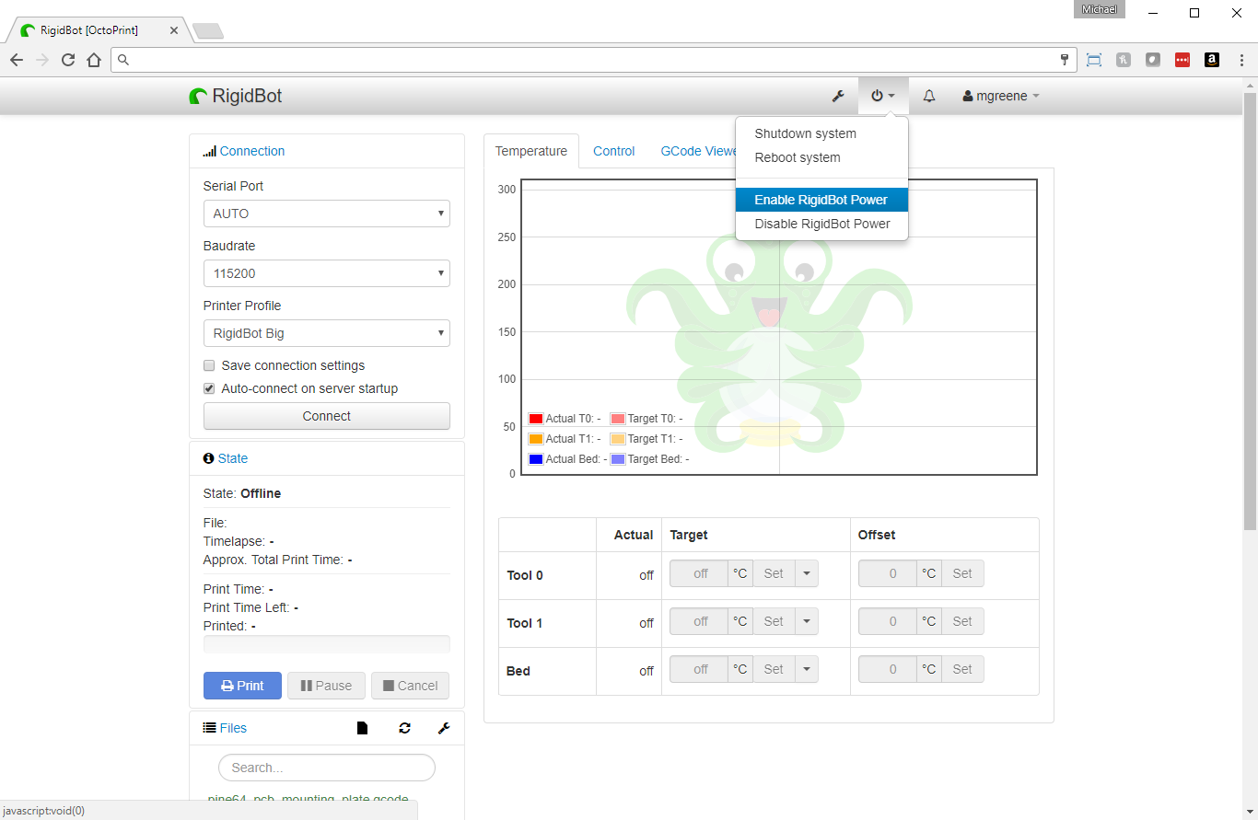
Task: Open the Chrome menu three dots
Action: [1241, 60]
